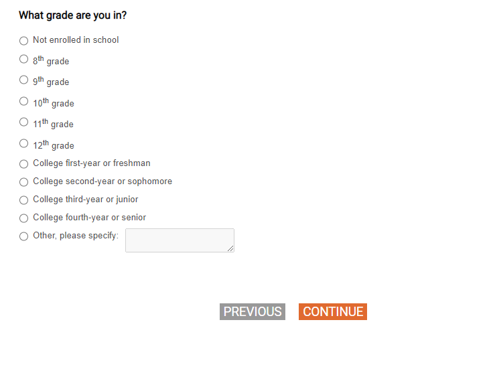The height and width of the screenshot is (379, 493).
Task: Select the 11th grade radio button
Action: (24, 122)
